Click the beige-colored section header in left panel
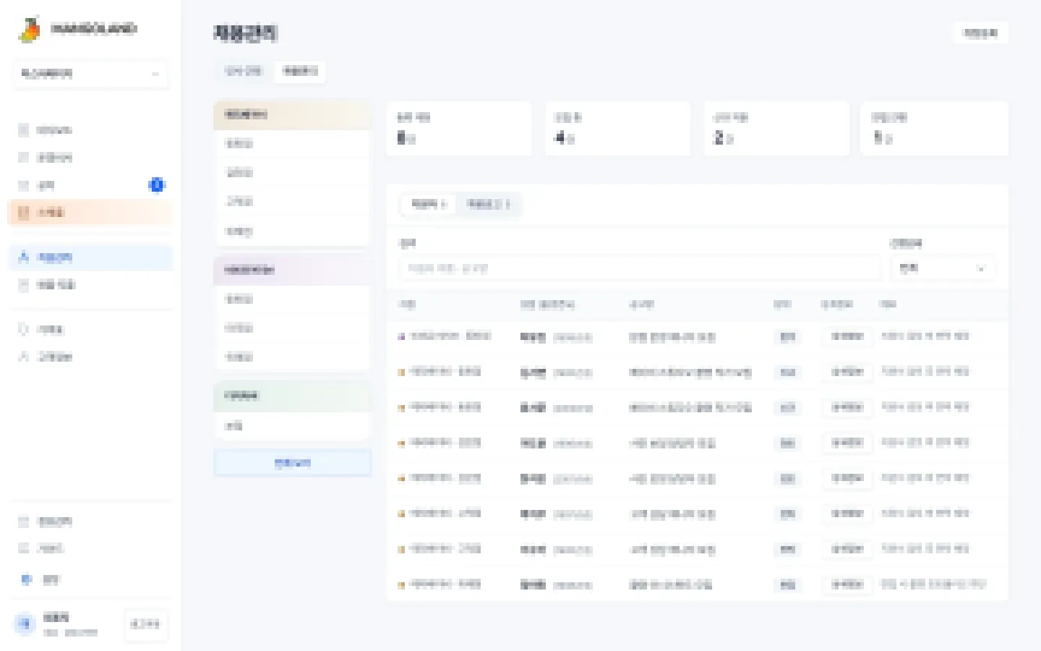 [x=293, y=115]
